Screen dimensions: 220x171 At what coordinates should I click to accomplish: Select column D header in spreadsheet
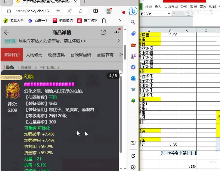[x=206, y=30]
